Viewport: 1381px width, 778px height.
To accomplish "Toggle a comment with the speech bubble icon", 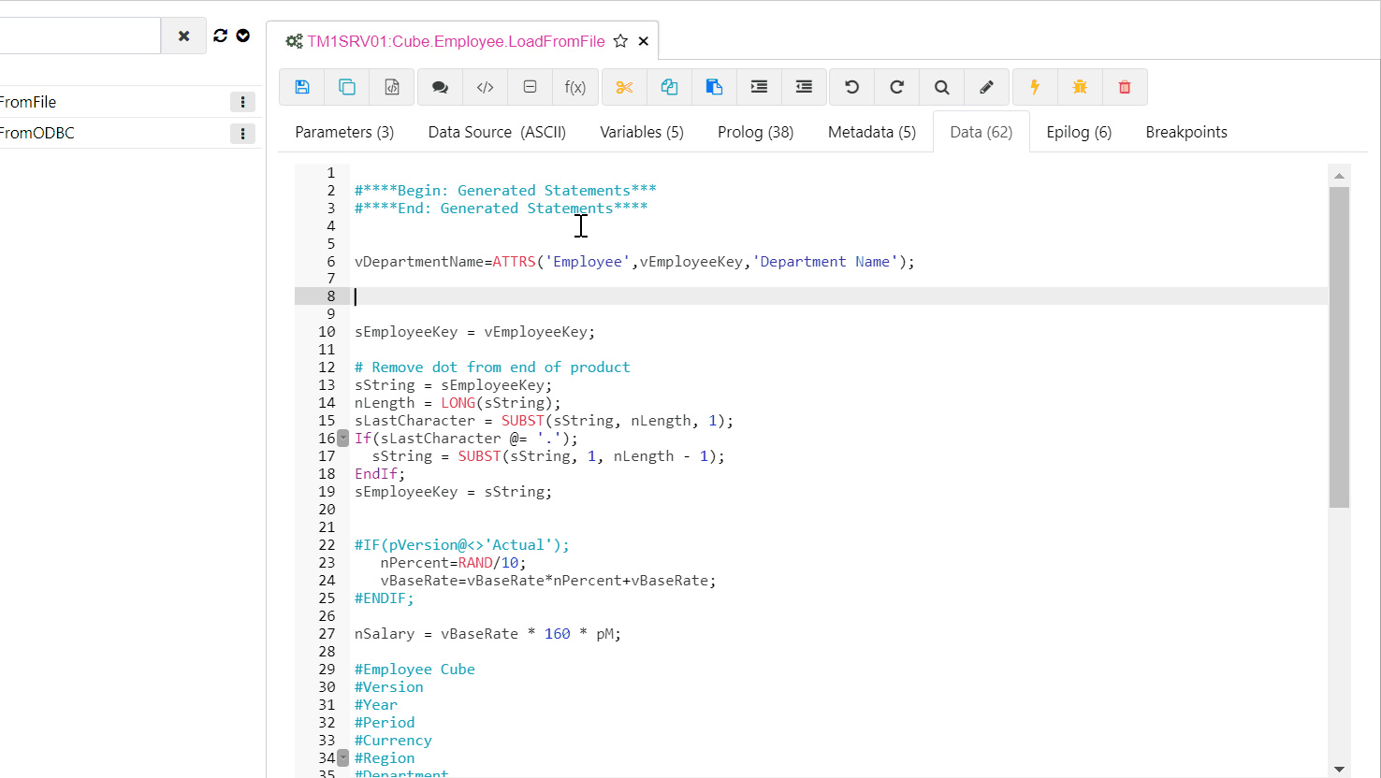I will (440, 86).
